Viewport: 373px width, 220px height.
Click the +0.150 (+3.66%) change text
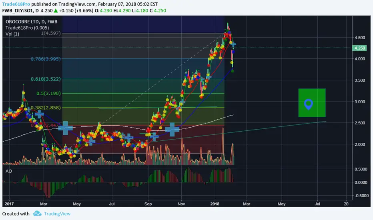tap(76, 10)
